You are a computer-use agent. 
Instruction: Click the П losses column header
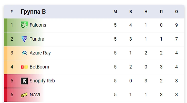point(161,12)
